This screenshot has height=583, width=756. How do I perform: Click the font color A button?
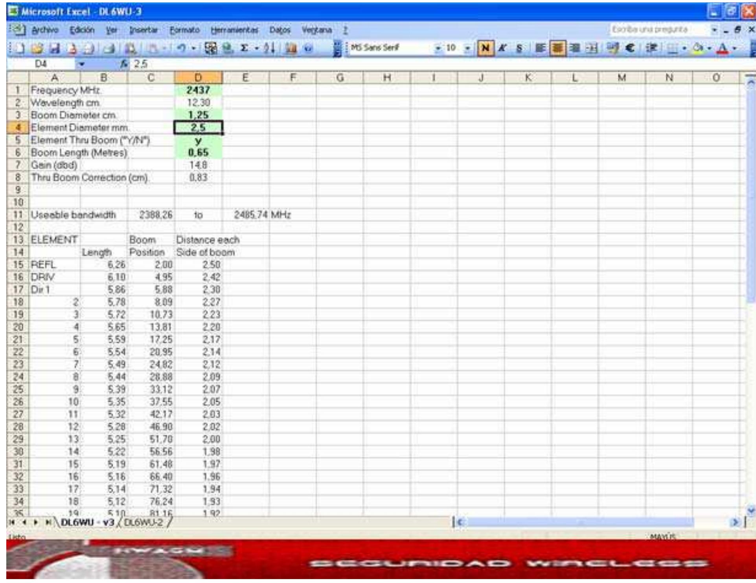[723, 48]
